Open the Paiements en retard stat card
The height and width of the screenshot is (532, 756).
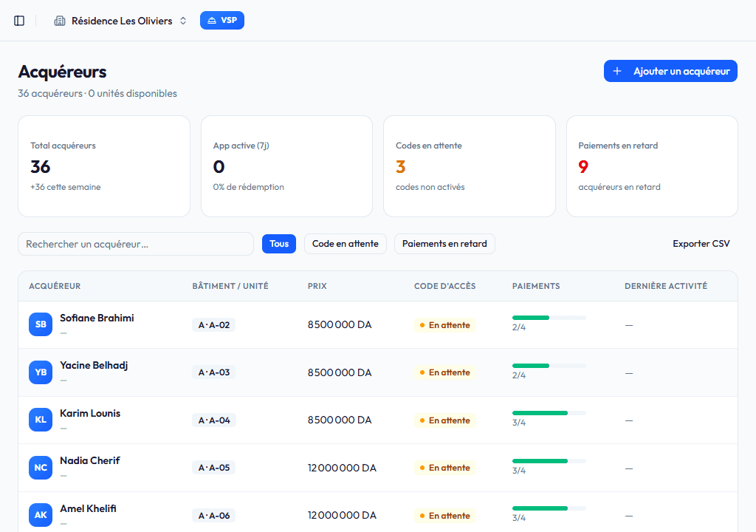click(652, 166)
